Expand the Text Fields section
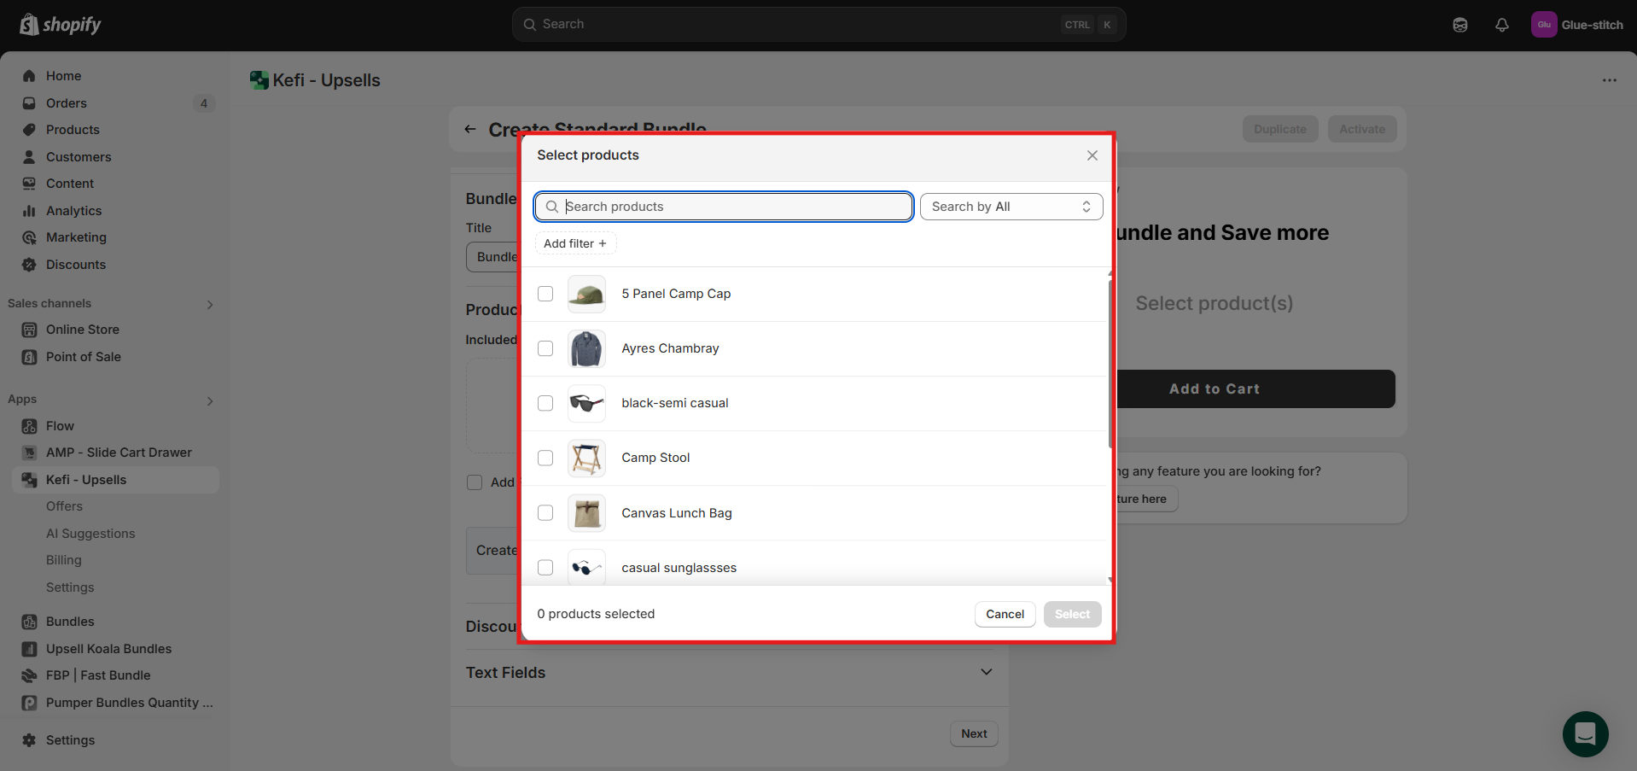Screen dimensions: 1637x771 pyautogui.click(x=986, y=672)
